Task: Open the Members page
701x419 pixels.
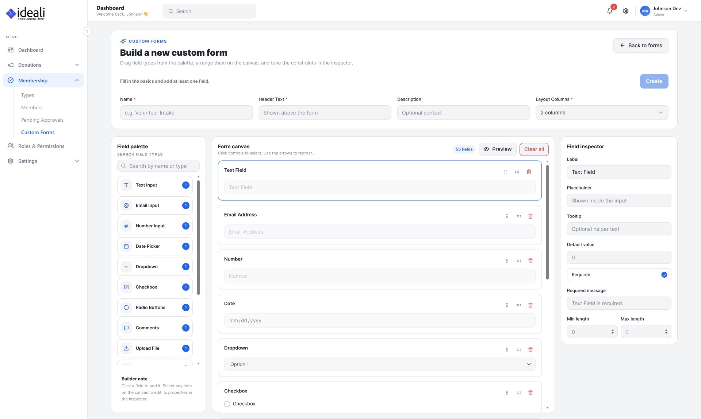Action: (32, 107)
